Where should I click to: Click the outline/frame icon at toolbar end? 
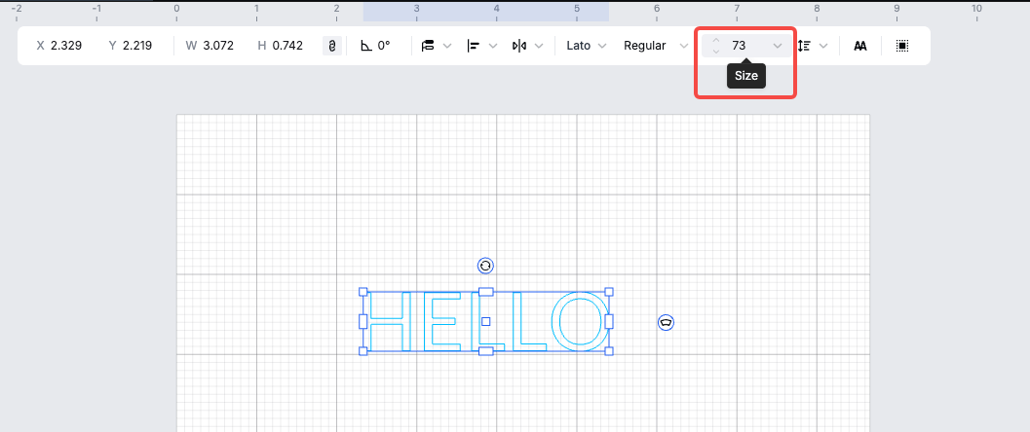[x=902, y=46]
